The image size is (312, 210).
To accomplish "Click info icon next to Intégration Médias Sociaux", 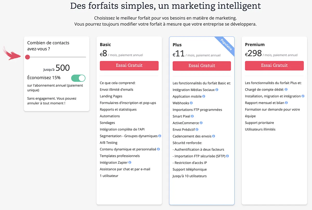I will pos(217,90).
